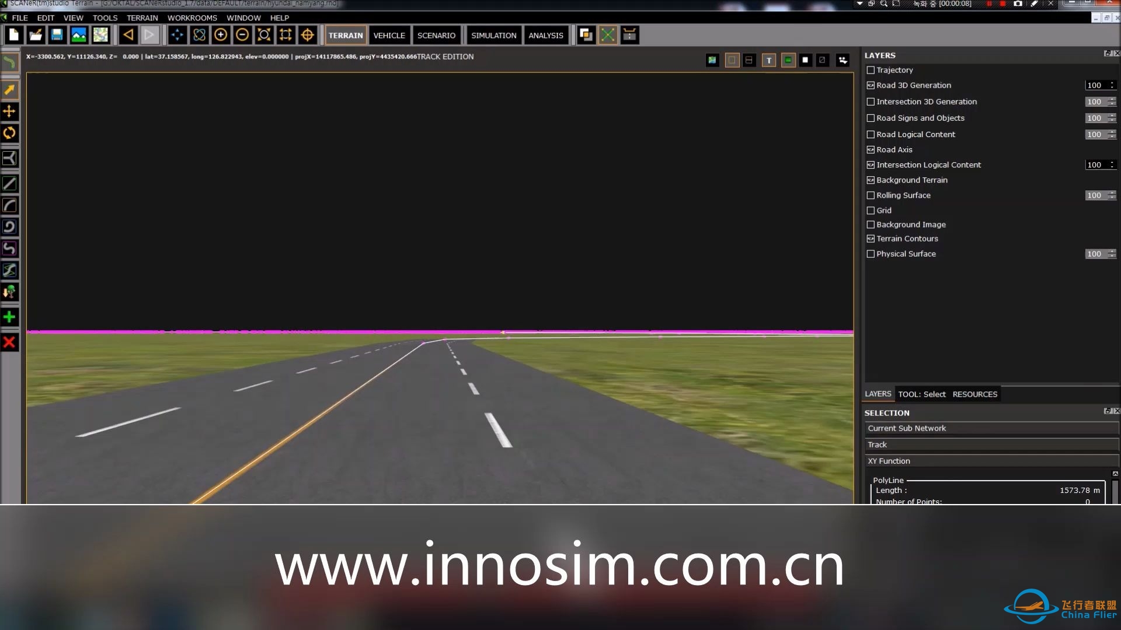The image size is (1121, 630).
Task: Click the center target crosshair icon
Action: coord(307,35)
